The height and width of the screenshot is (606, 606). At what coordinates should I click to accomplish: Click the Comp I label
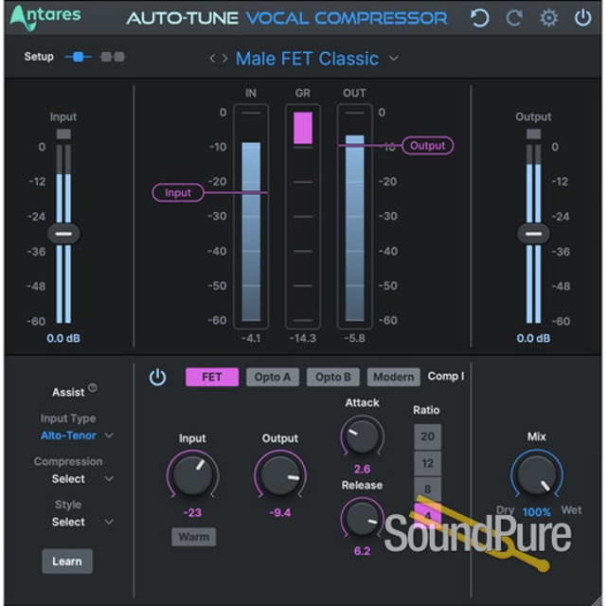[x=446, y=376]
